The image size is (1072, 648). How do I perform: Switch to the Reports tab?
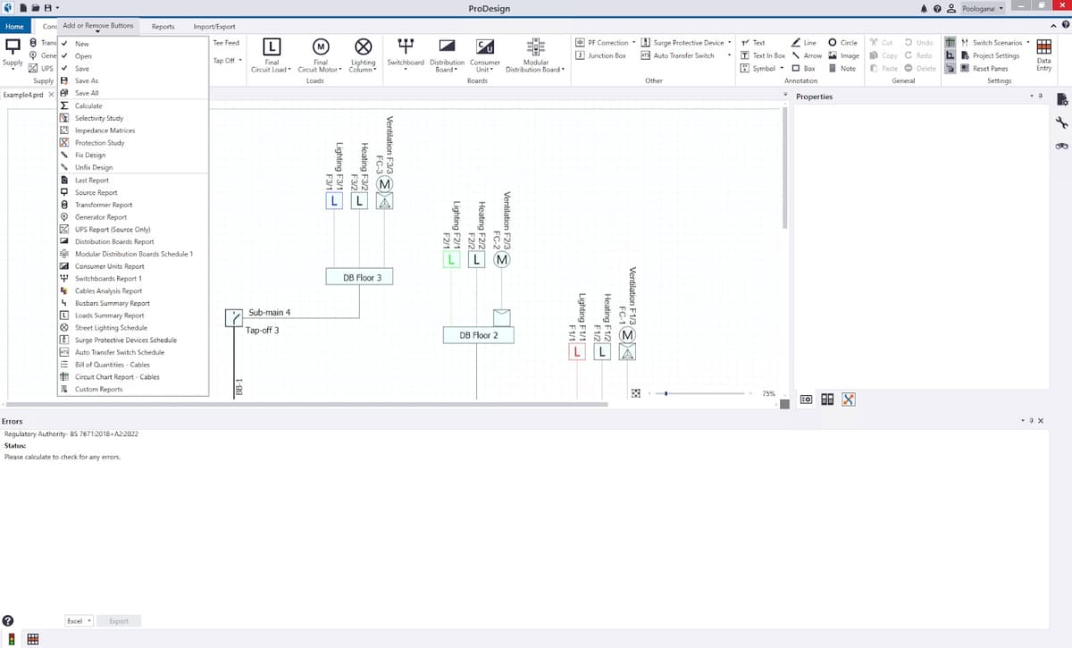coord(163,26)
